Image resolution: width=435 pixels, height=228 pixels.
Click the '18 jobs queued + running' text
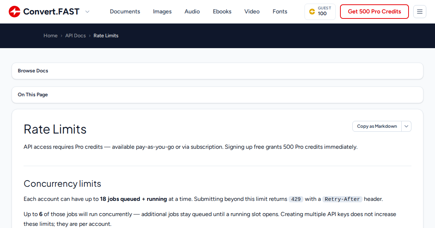(x=133, y=199)
